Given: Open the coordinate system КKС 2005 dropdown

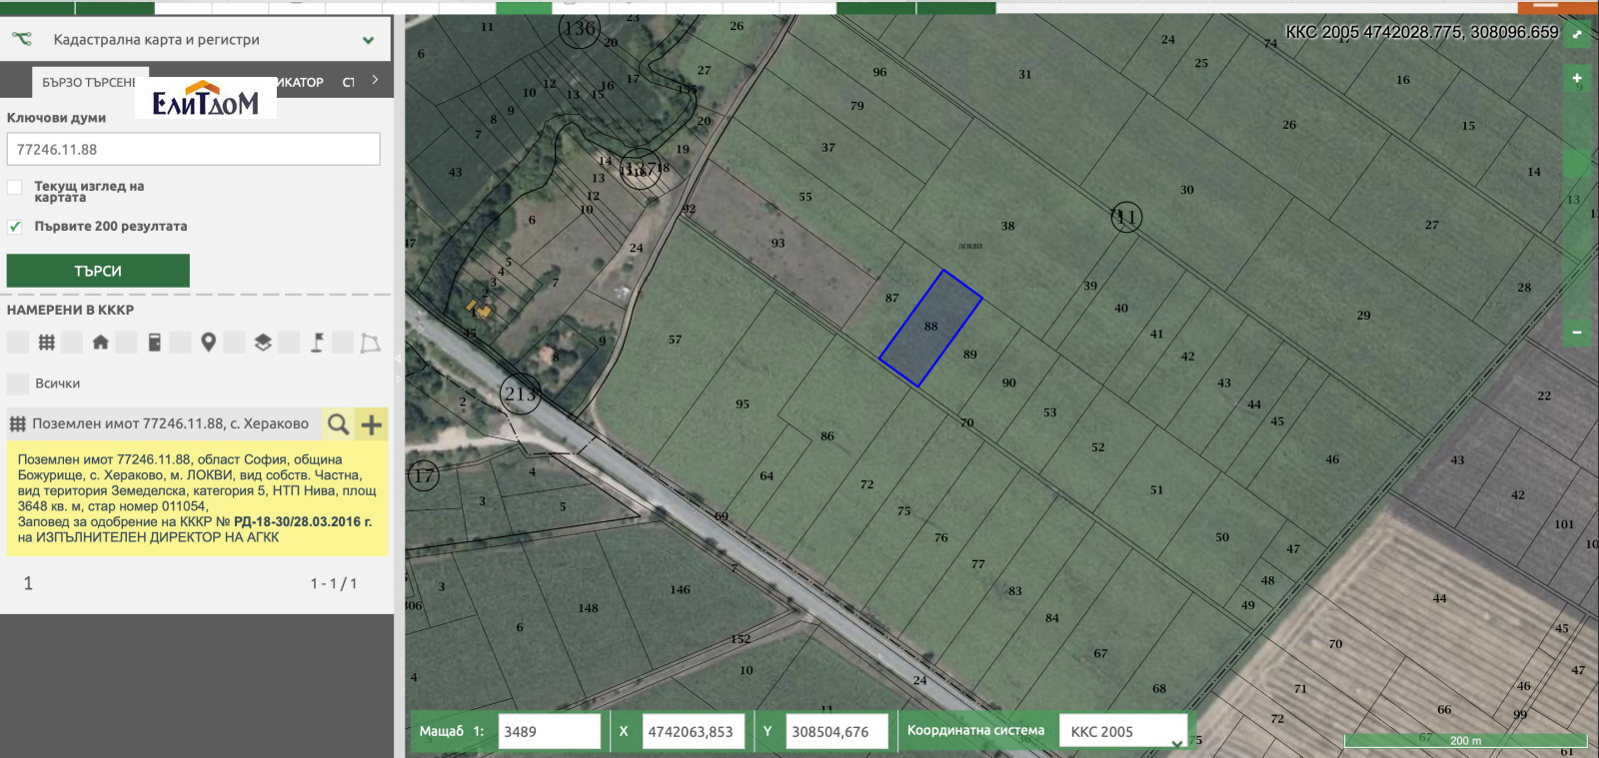Looking at the screenshot, I should [1123, 731].
